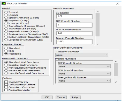Click Model Constants scroll down arrow
Viewport: 122px width, 101px height.
click(97, 44)
